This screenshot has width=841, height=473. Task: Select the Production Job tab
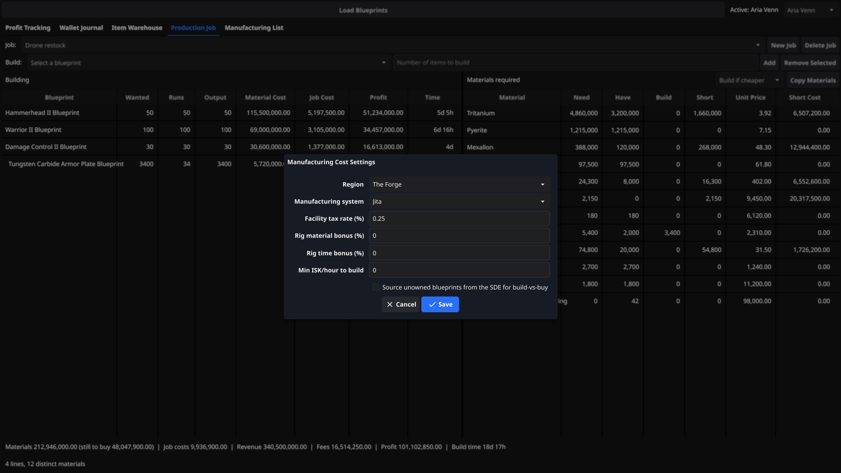[x=193, y=28]
